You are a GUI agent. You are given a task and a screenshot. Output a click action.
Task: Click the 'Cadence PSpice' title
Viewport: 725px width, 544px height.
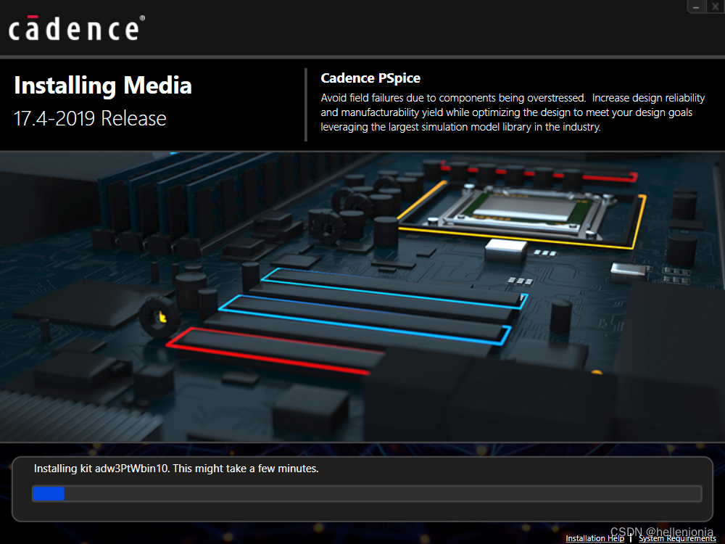click(x=370, y=78)
